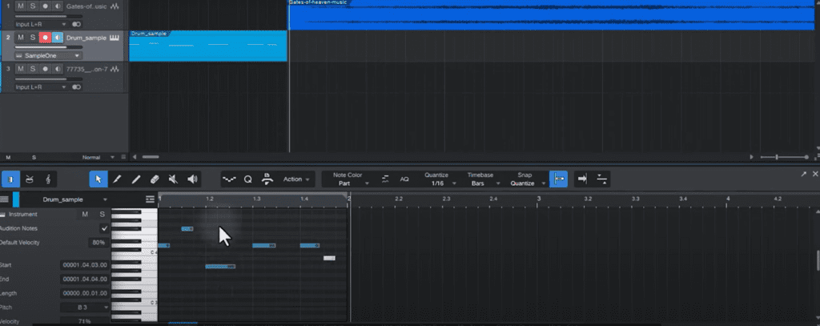
Task: Mute track 3 in the track list
Action: 20,69
